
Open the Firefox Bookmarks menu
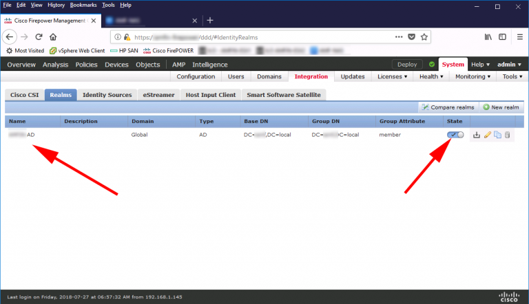(83, 5)
